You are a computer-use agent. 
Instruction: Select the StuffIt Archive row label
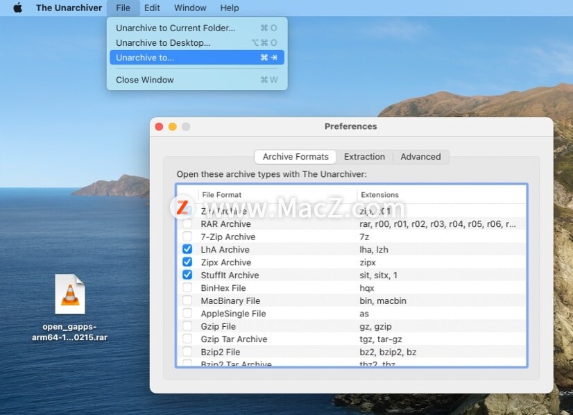click(230, 275)
